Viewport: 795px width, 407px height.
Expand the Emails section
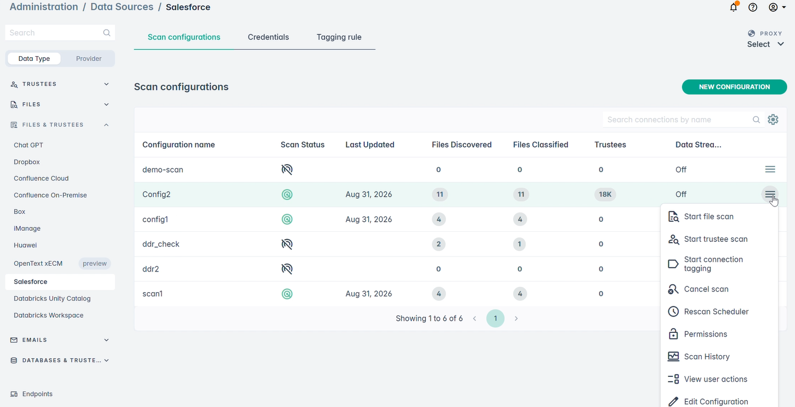pyautogui.click(x=60, y=340)
